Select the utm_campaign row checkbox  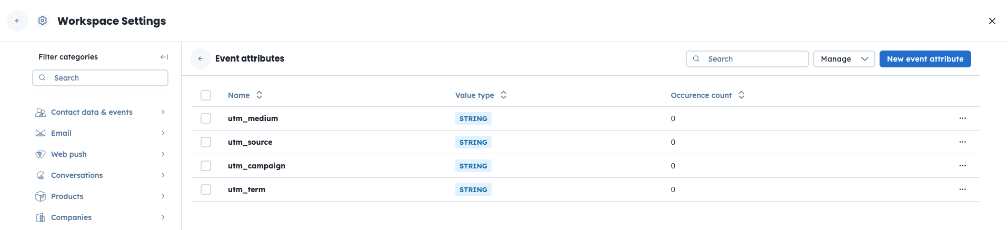(206, 166)
